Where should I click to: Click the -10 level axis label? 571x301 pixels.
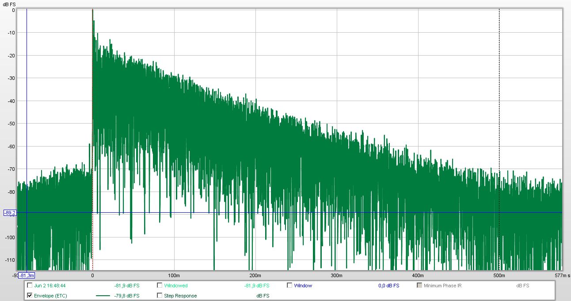point(12,33)
